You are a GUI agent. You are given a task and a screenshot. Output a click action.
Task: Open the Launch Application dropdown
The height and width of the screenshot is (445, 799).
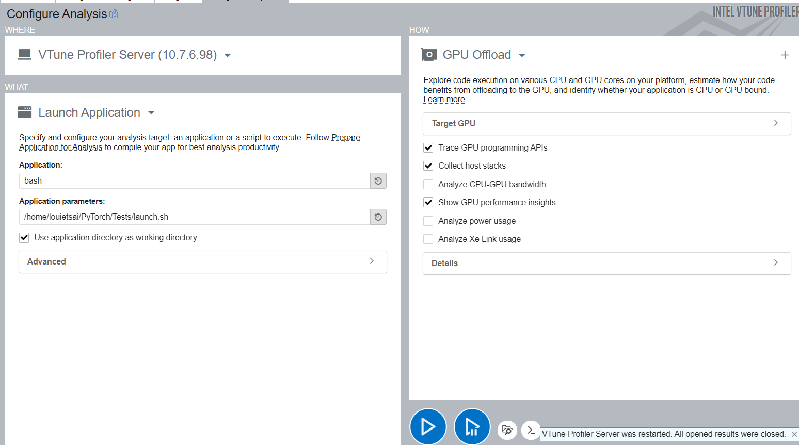(151, 113)
